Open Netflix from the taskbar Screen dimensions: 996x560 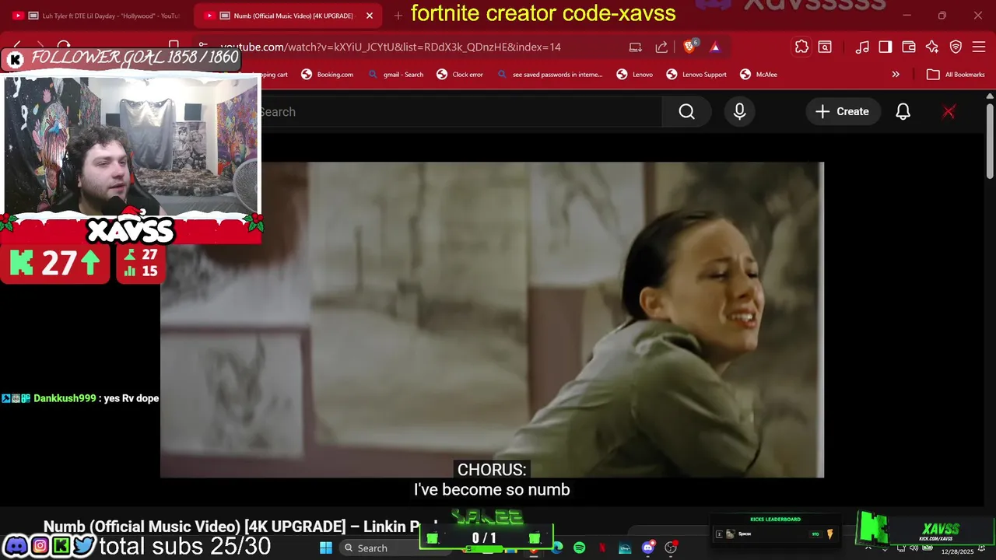(x=602, y=548)
